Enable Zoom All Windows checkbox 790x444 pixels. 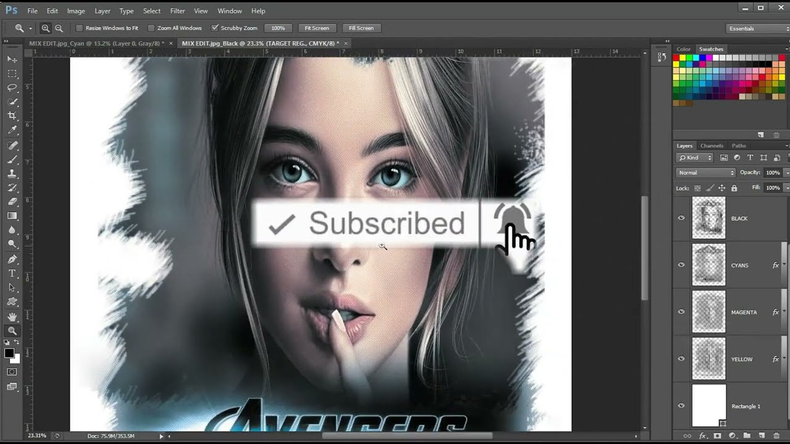point(151,28)
